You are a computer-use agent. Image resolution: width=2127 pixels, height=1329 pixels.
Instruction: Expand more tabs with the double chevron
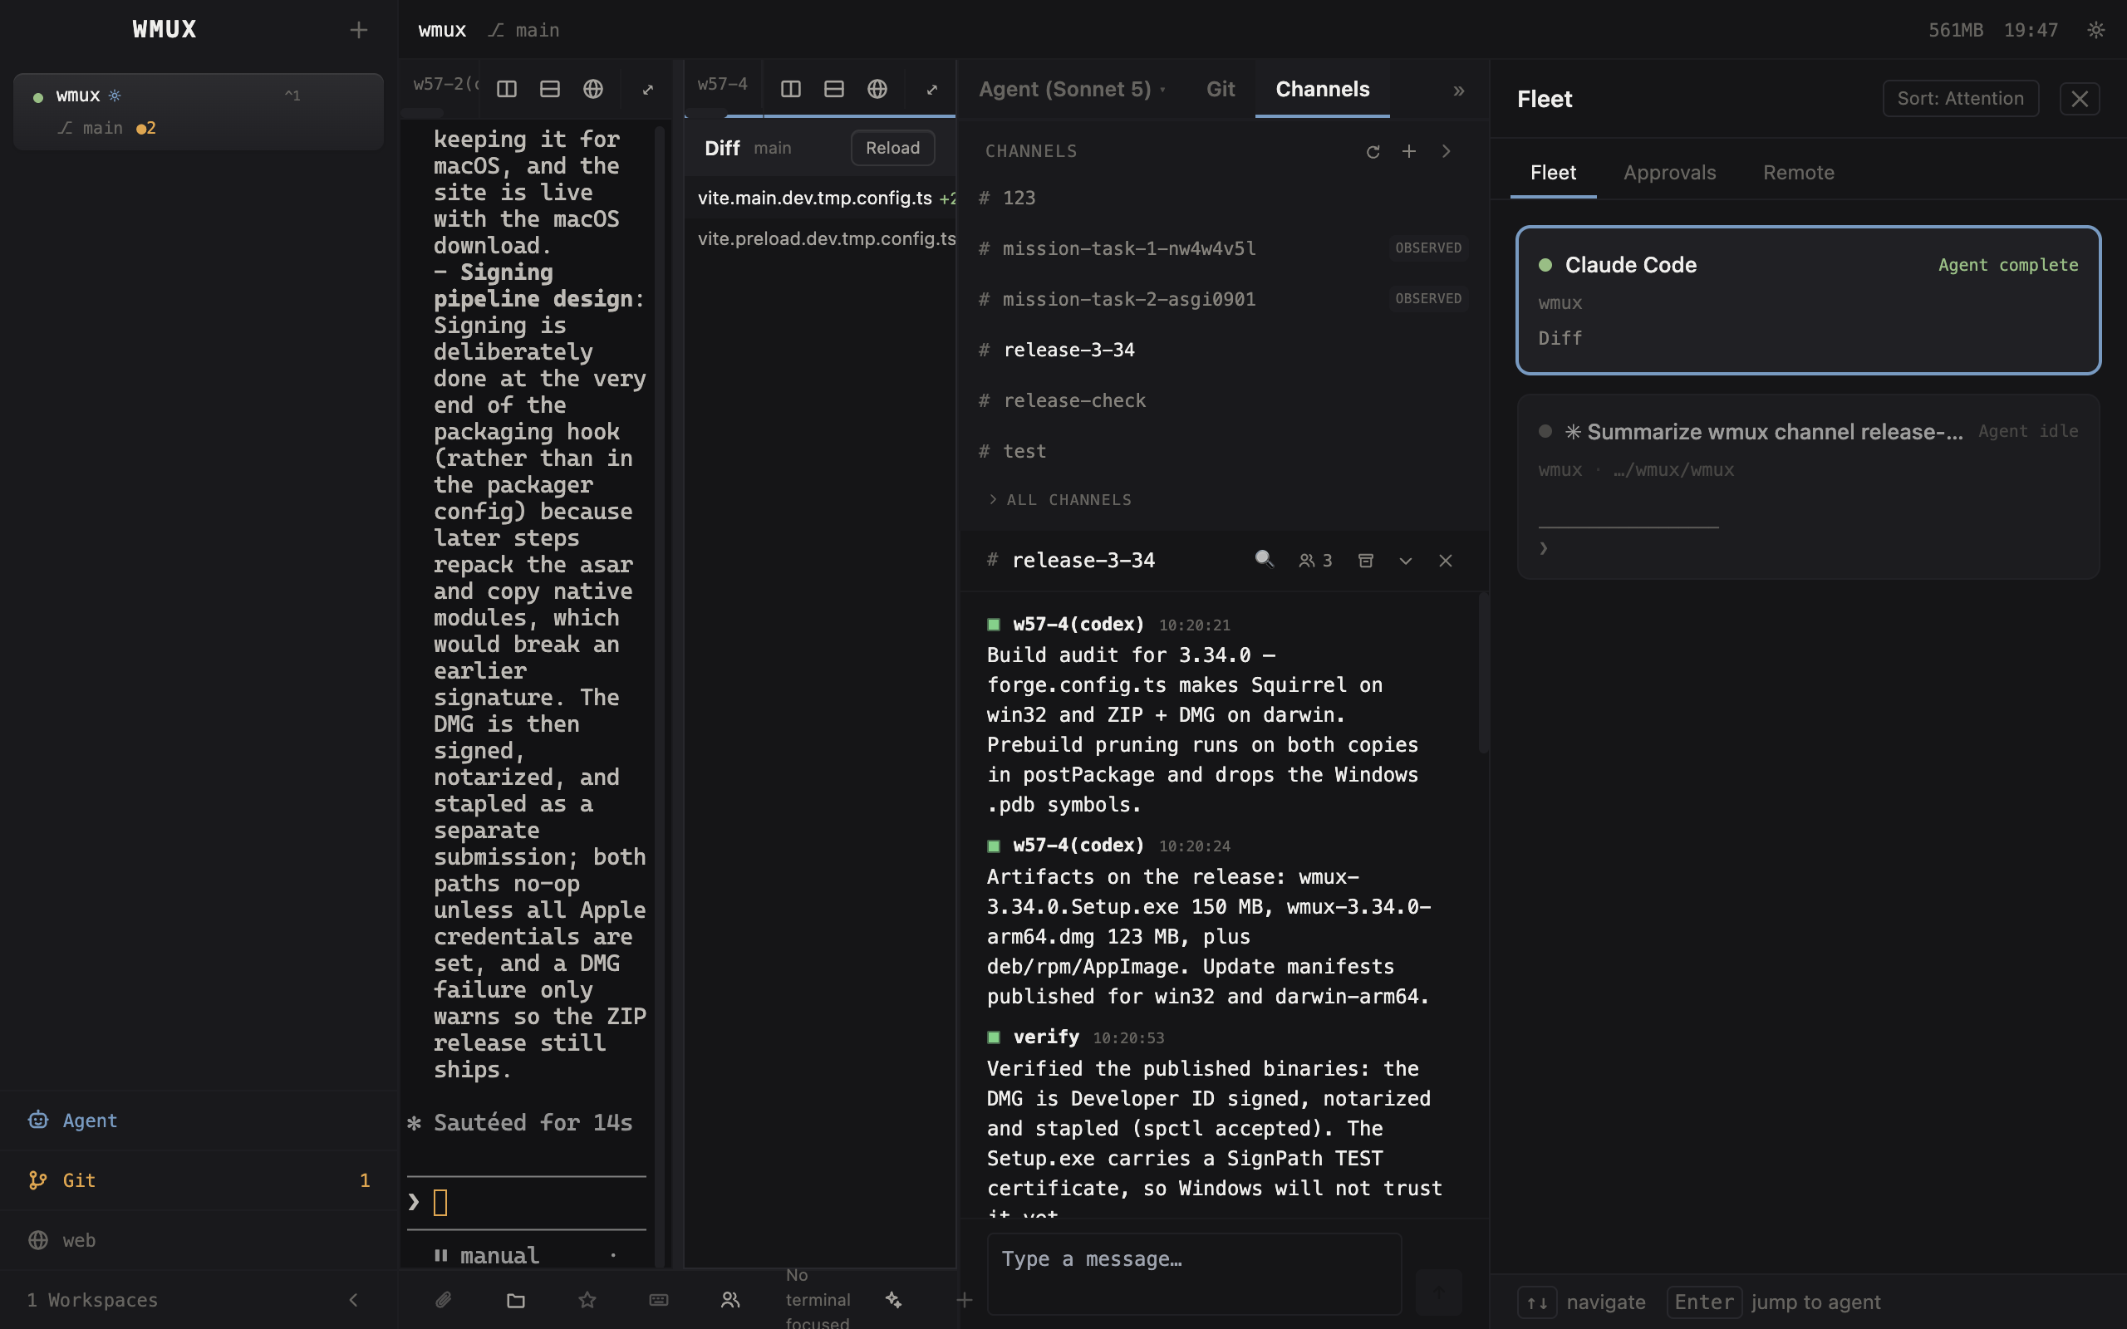[1458, 90]
